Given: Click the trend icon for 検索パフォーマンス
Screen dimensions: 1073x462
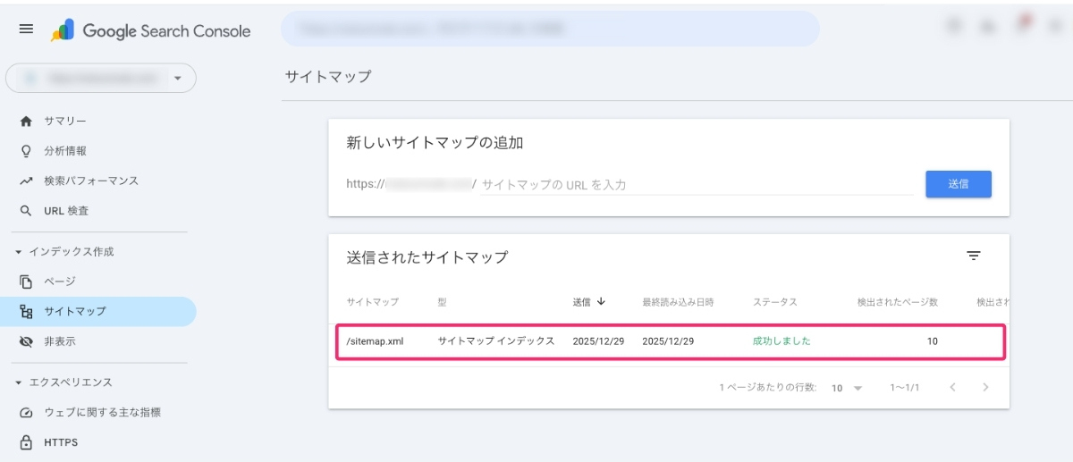Looking at the screenshot, I should coord(26,181).
